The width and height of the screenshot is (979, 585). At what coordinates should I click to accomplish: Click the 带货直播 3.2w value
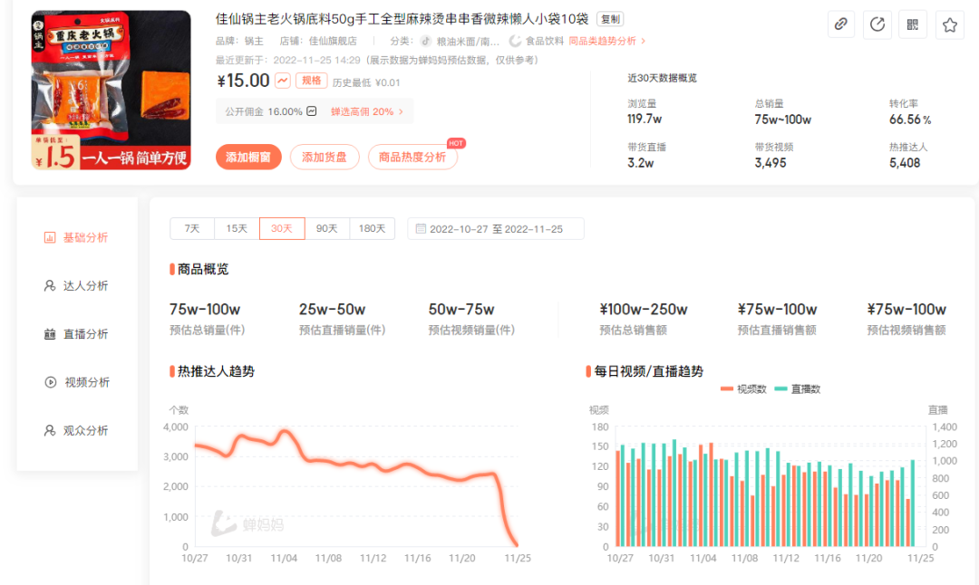coord(641,163)
